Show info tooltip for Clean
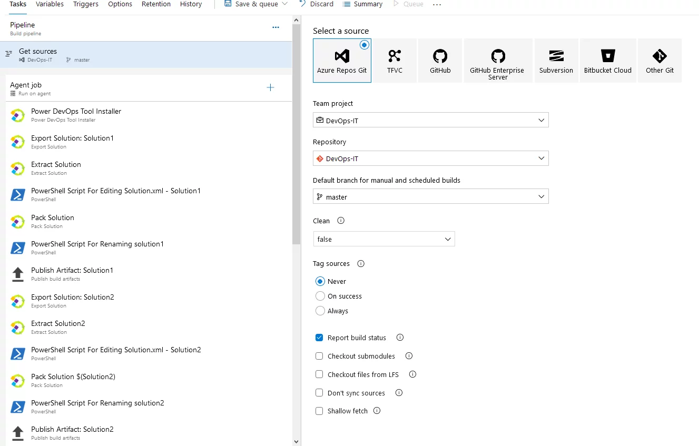The width and height of the screenshot is (699, 446). pyautogui.click(x=341, y=221)
